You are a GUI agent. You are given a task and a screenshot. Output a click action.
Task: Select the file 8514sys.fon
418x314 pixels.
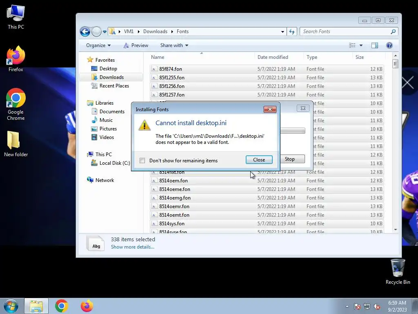[267, 223]
